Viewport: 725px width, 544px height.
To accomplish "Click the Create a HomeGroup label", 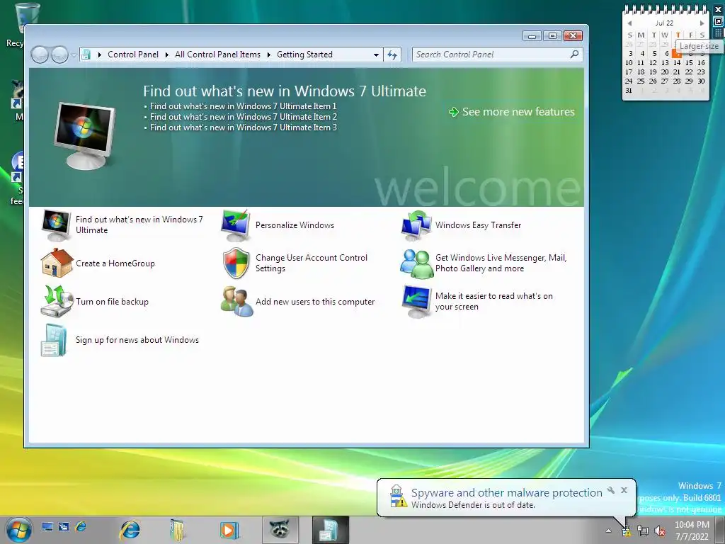I will tap(115, 263).
